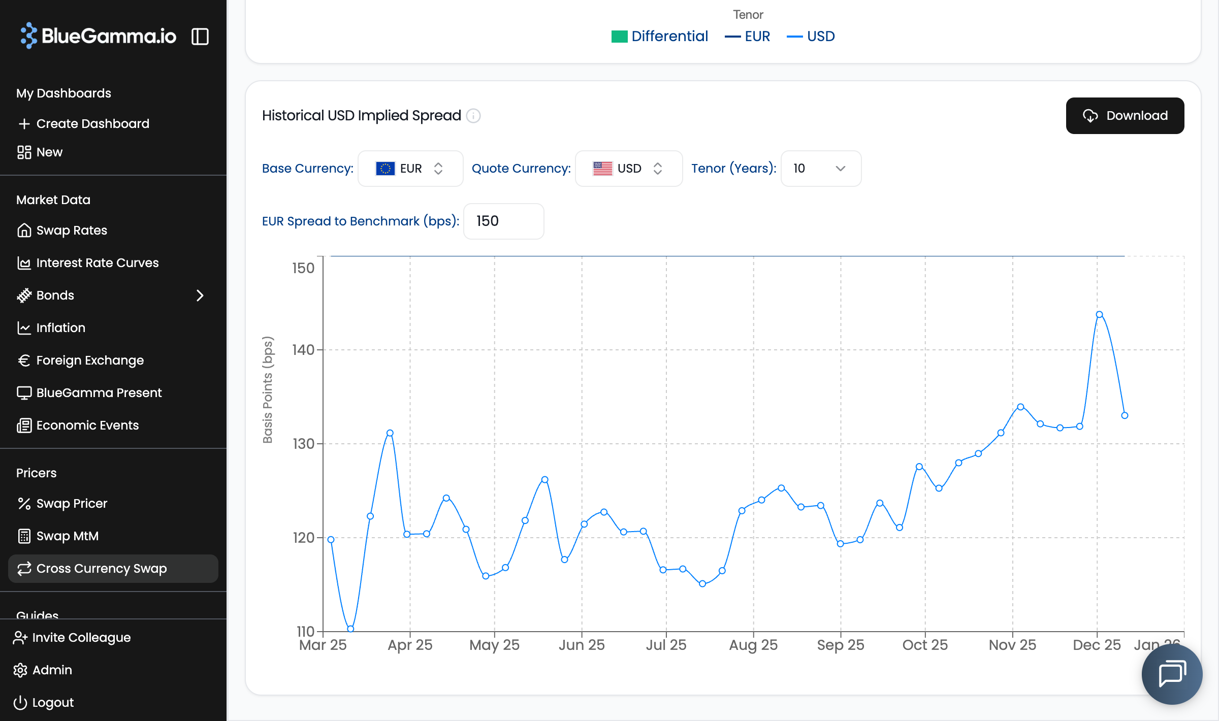1219x721 pixels.
Task: Toggle the EUR legend series
Action: 747,37
